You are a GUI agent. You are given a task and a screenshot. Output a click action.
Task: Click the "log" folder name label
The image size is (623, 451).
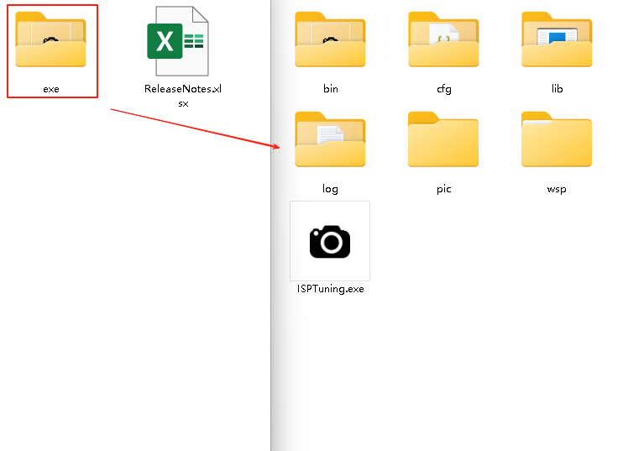pos(330,189)
